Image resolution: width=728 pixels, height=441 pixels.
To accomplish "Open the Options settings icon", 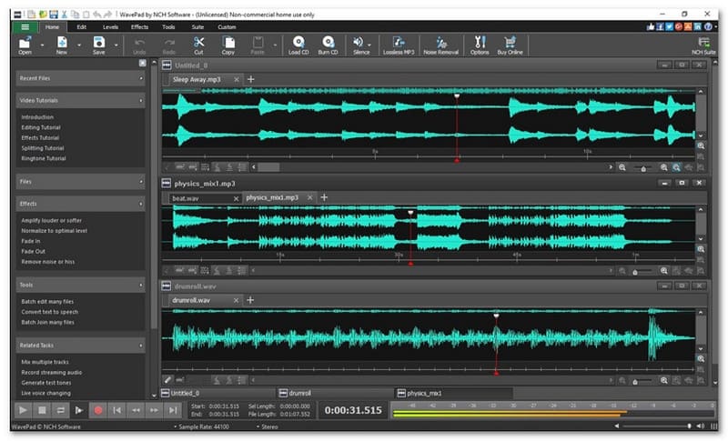I will pyautogui.click(x=480, y=45).
